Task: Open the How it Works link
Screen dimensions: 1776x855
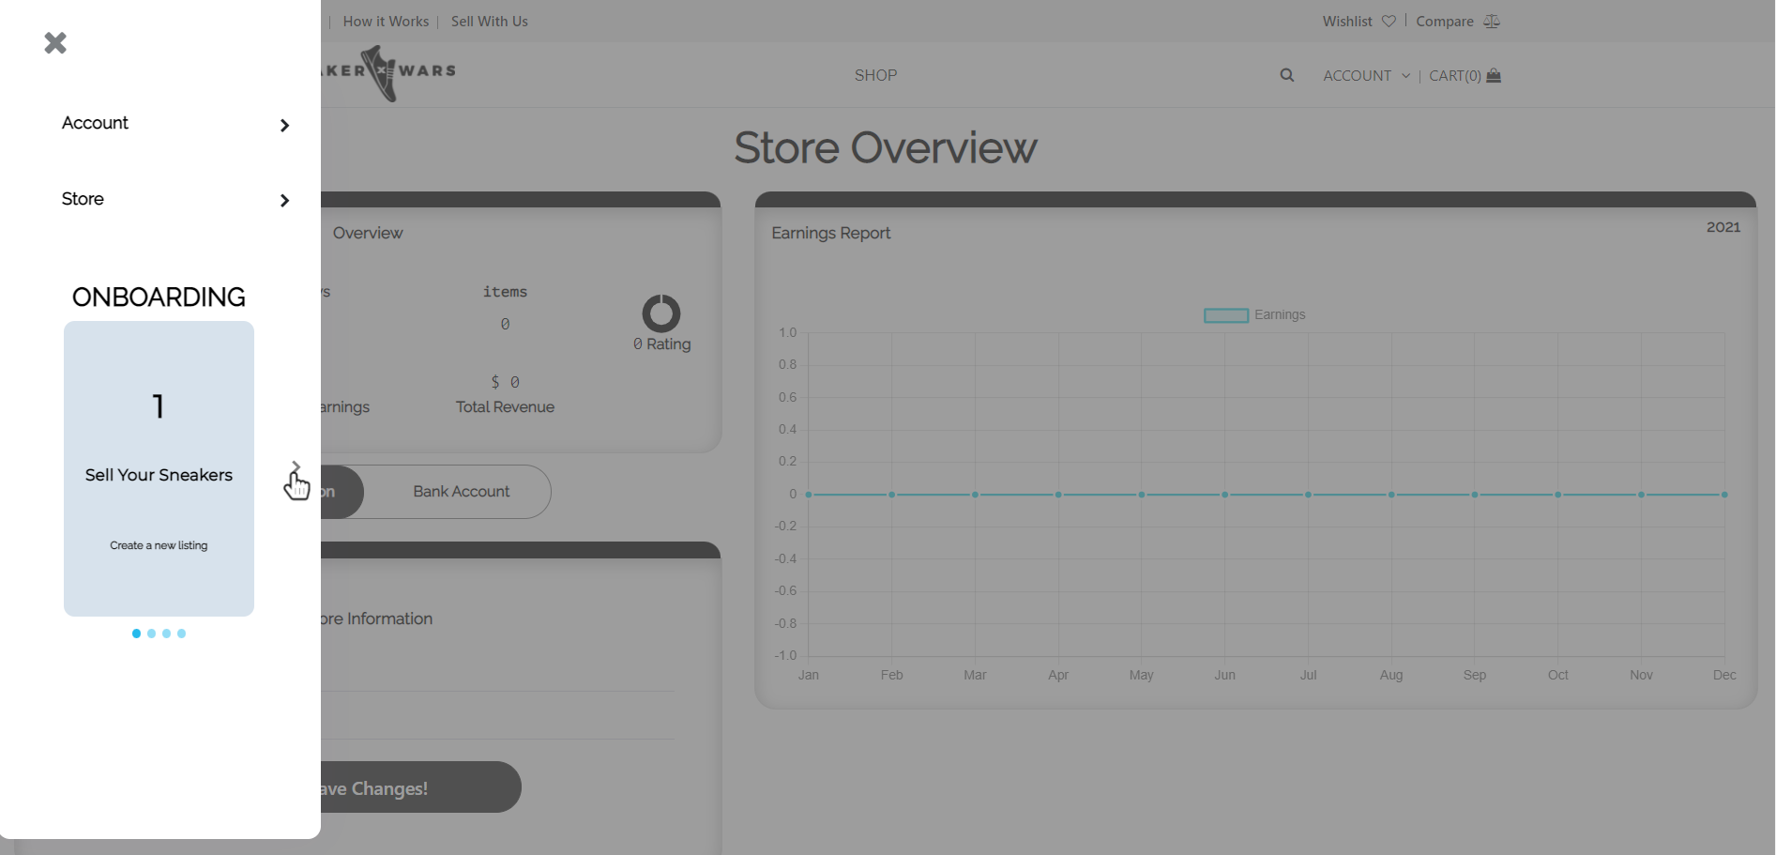Action: [386, 22]
